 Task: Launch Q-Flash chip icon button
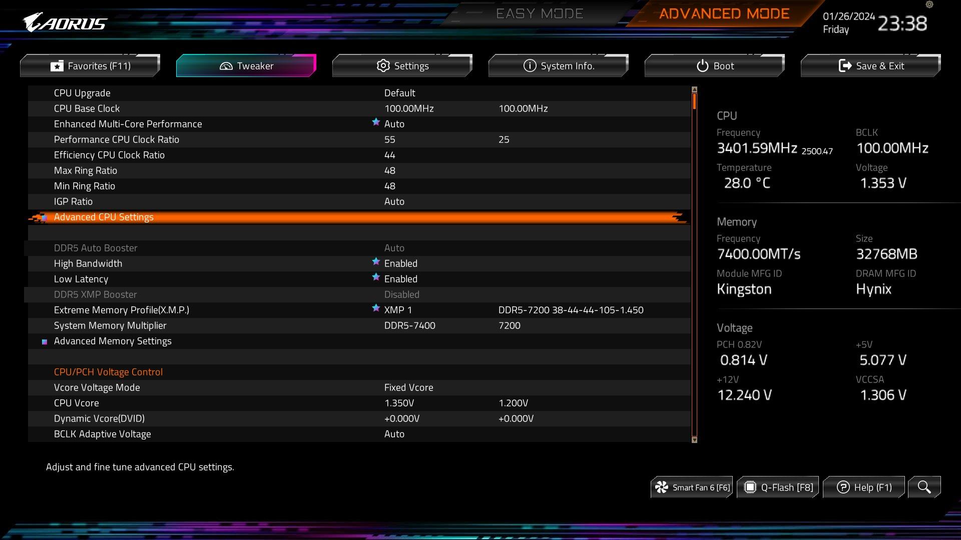tap(750, 487)
